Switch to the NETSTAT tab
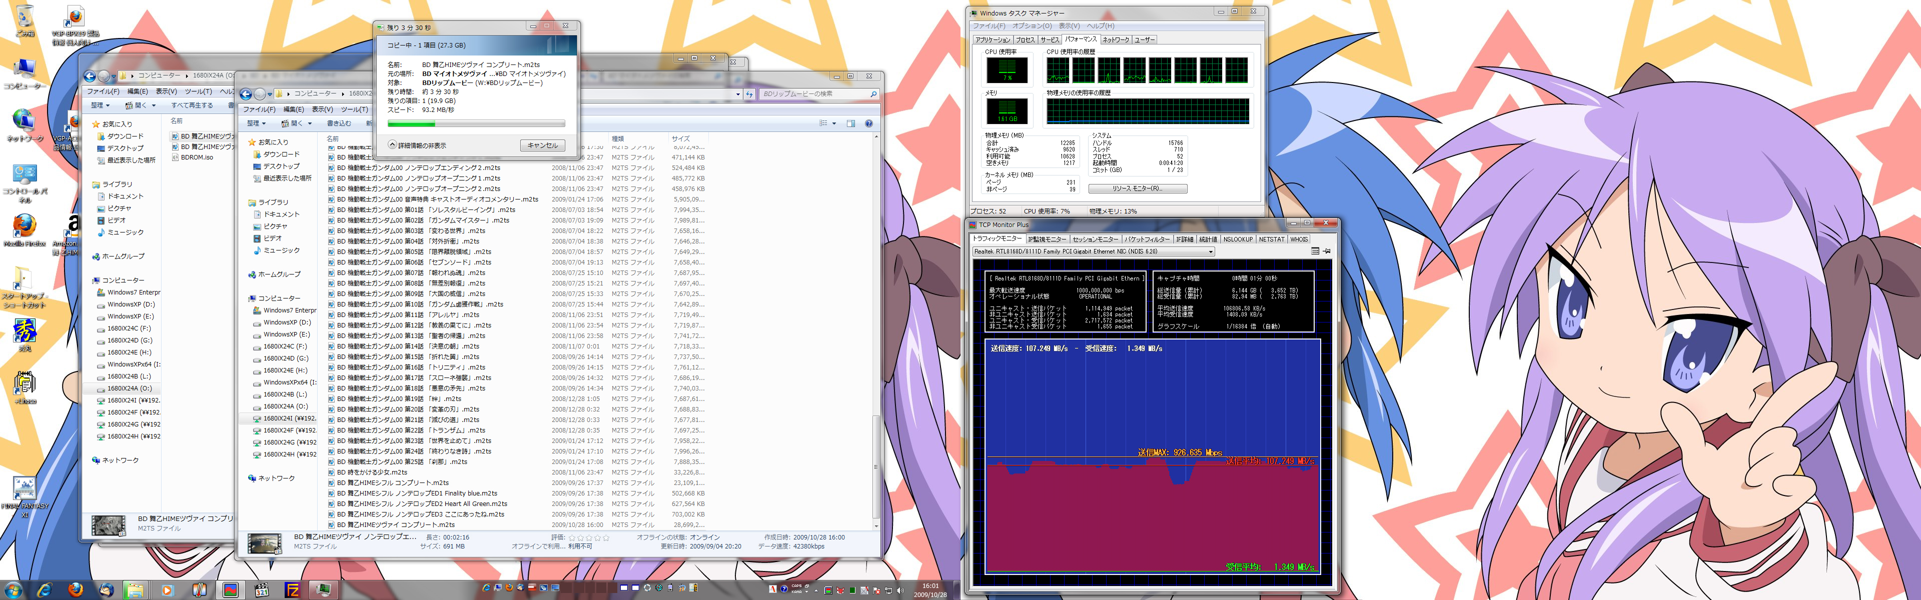Viewport: 1921px width, 600px height. pos(1272,239)
